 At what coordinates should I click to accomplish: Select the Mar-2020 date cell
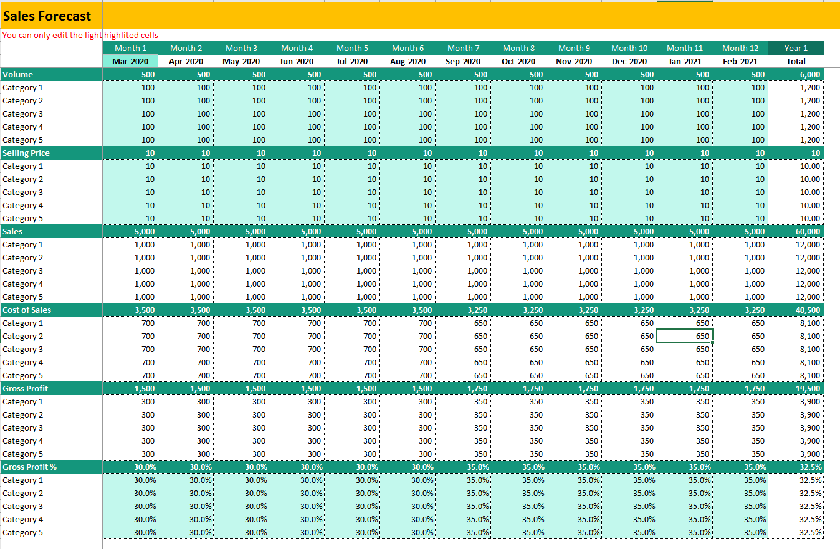[131, 61]
